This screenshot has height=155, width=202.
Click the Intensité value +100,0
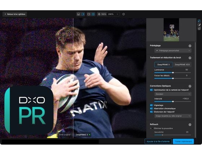(186, 99)
